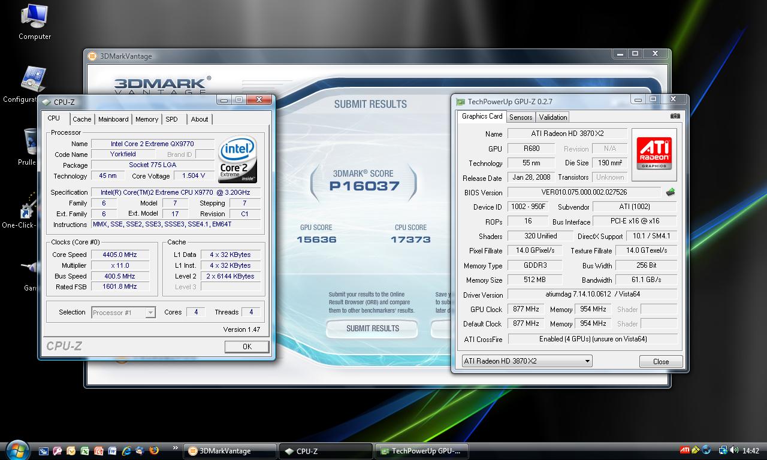The width and height of the screenshot is (767, 460).
Task: Click the Multiplier value x 11.0
Action: pos(120,265)
